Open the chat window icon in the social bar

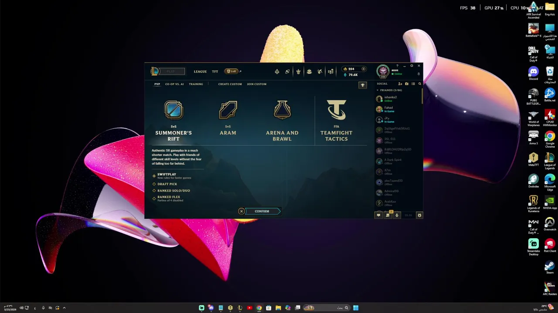click(378, 215)
